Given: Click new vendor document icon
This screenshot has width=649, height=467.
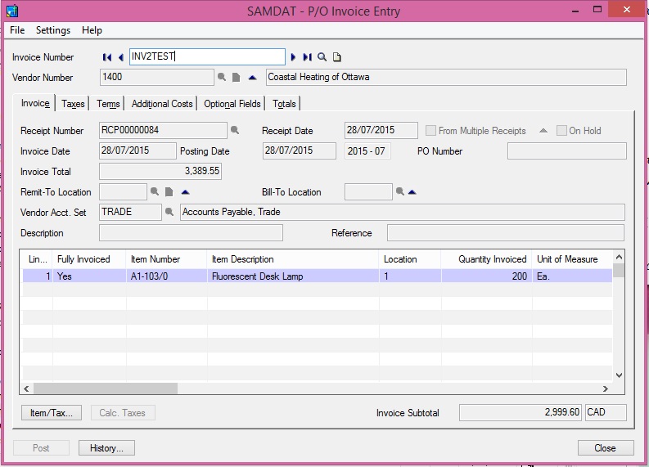Looking at the screenshot, I should [236, 78].
